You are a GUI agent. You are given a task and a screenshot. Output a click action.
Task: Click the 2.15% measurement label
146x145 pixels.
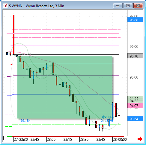(107, 121)
